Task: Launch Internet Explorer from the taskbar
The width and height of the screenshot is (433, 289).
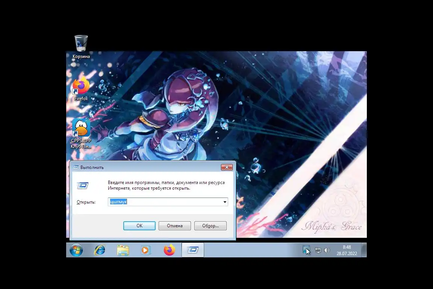Action: point(100,250)
